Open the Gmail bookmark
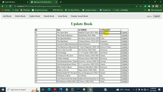Image resolution: width=163 pixels, height=92 pixels. tap(15, 10)
